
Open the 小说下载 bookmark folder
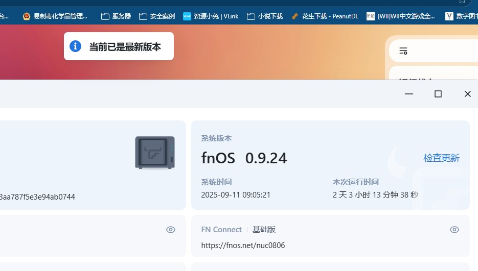pos(265,16)
